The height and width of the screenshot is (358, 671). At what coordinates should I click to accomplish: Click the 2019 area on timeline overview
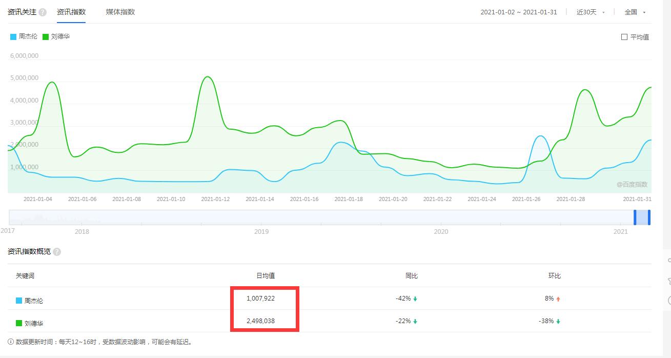(x=261, y=217)
